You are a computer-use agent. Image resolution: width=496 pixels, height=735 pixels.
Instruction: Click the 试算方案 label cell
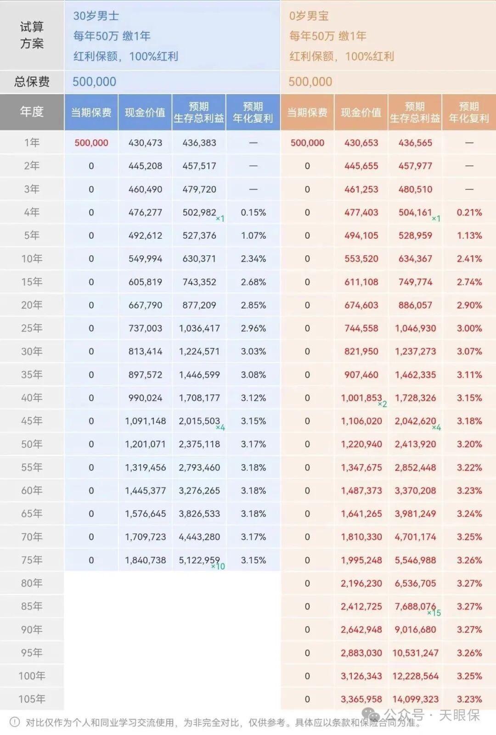(32, 35)
